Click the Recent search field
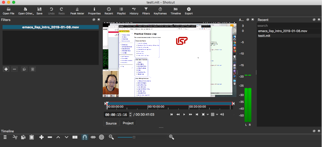 289,26
